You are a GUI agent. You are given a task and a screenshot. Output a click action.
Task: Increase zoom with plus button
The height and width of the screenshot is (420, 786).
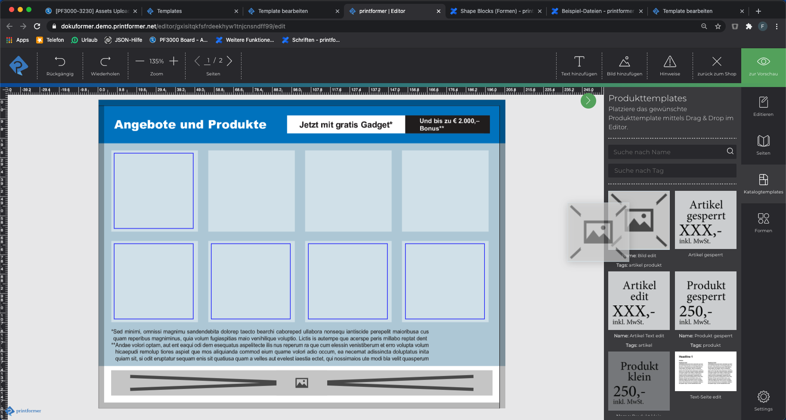pos(173,61)
